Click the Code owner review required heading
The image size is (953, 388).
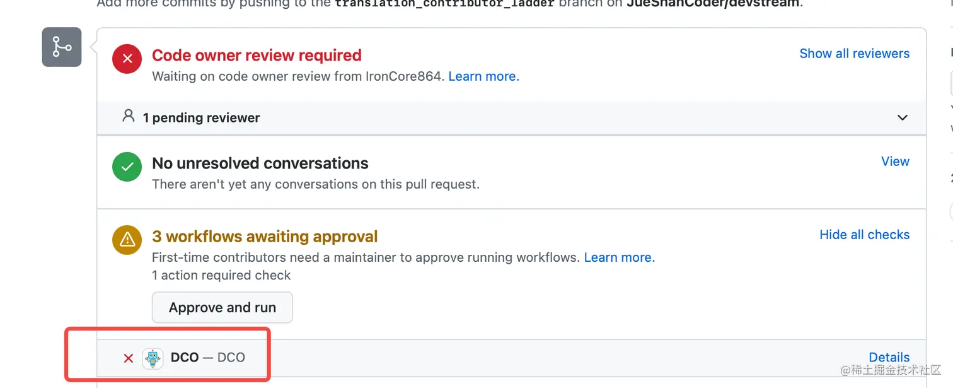(x=257, y=56)
